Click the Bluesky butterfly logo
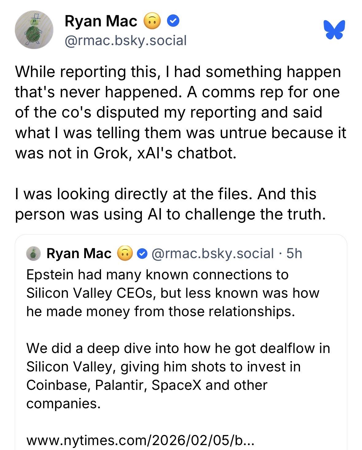This screenshot has height=450, width=362. [x=334, y=30]
